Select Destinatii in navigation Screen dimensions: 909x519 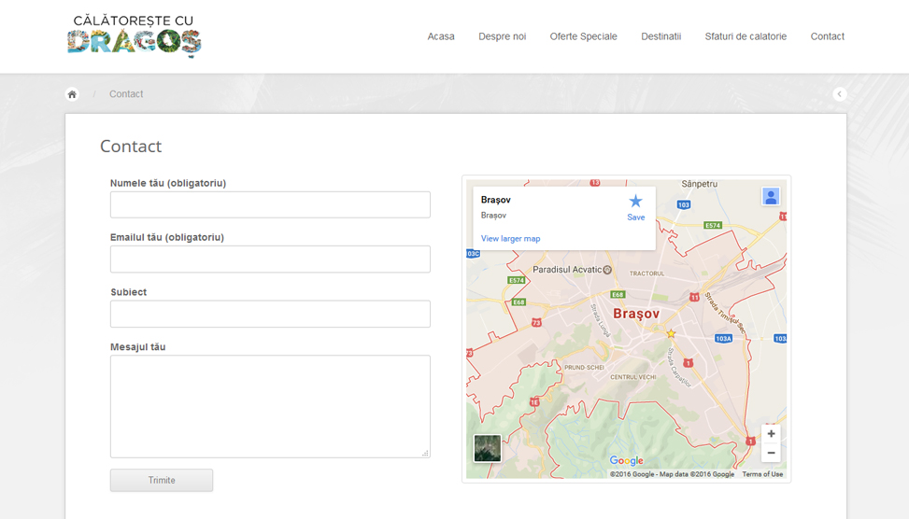pyautogui.click(x=660, y=36)
